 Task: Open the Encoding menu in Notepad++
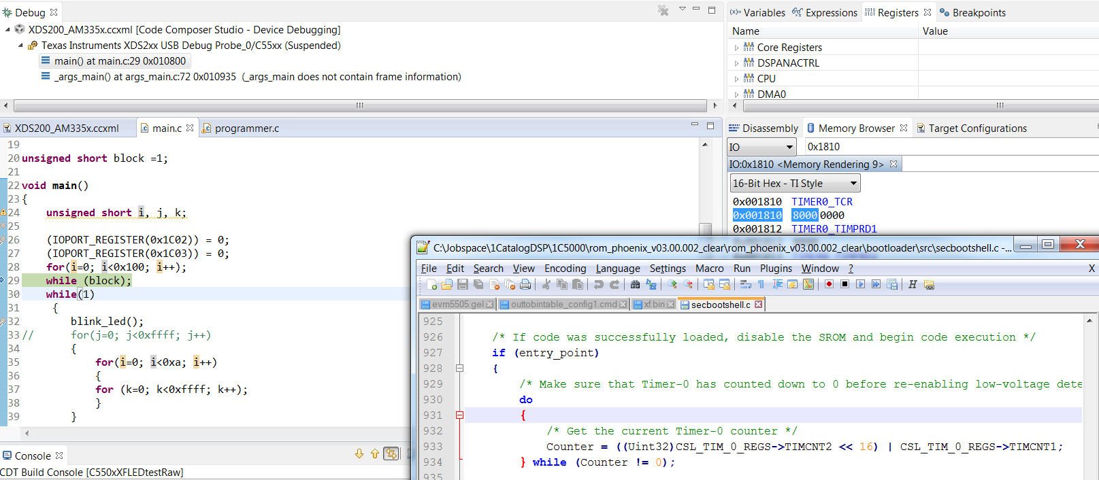565,269
